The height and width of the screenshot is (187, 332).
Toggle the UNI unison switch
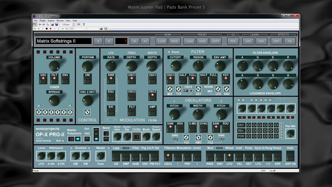(x=87, y=79)
